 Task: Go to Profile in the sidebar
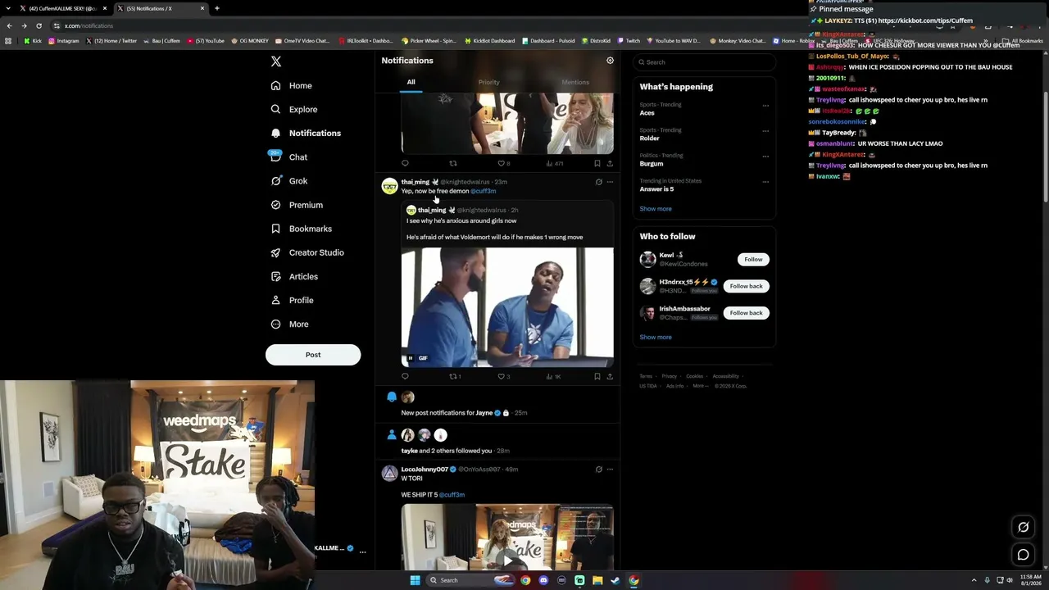tap(293, 300)
